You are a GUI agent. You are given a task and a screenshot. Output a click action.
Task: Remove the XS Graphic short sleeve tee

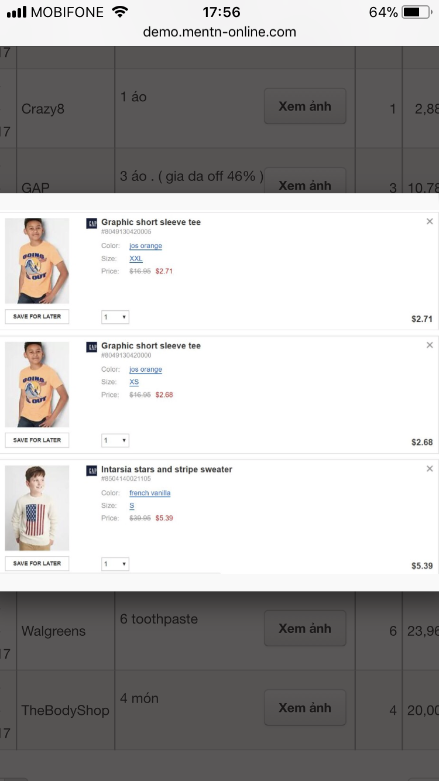[430, 345]
